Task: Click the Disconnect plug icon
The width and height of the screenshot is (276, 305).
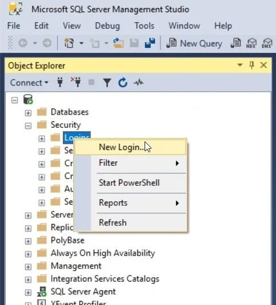Action: coord(76,83)
